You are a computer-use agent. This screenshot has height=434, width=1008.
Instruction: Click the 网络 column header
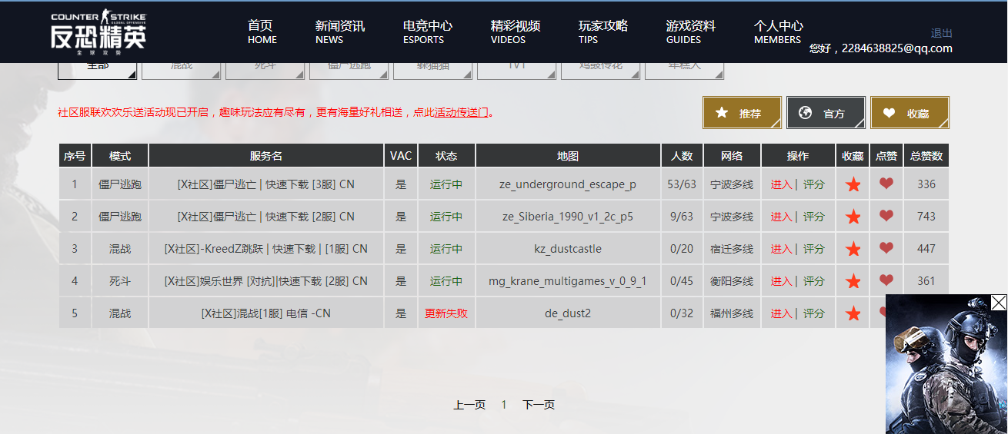732,155
